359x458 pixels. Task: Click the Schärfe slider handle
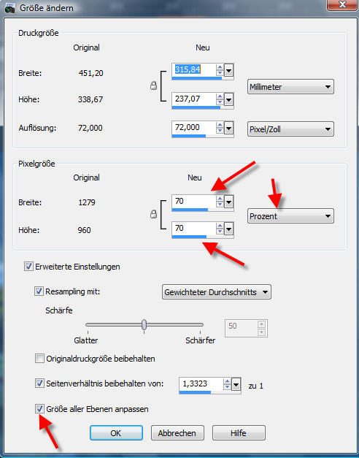144,324
